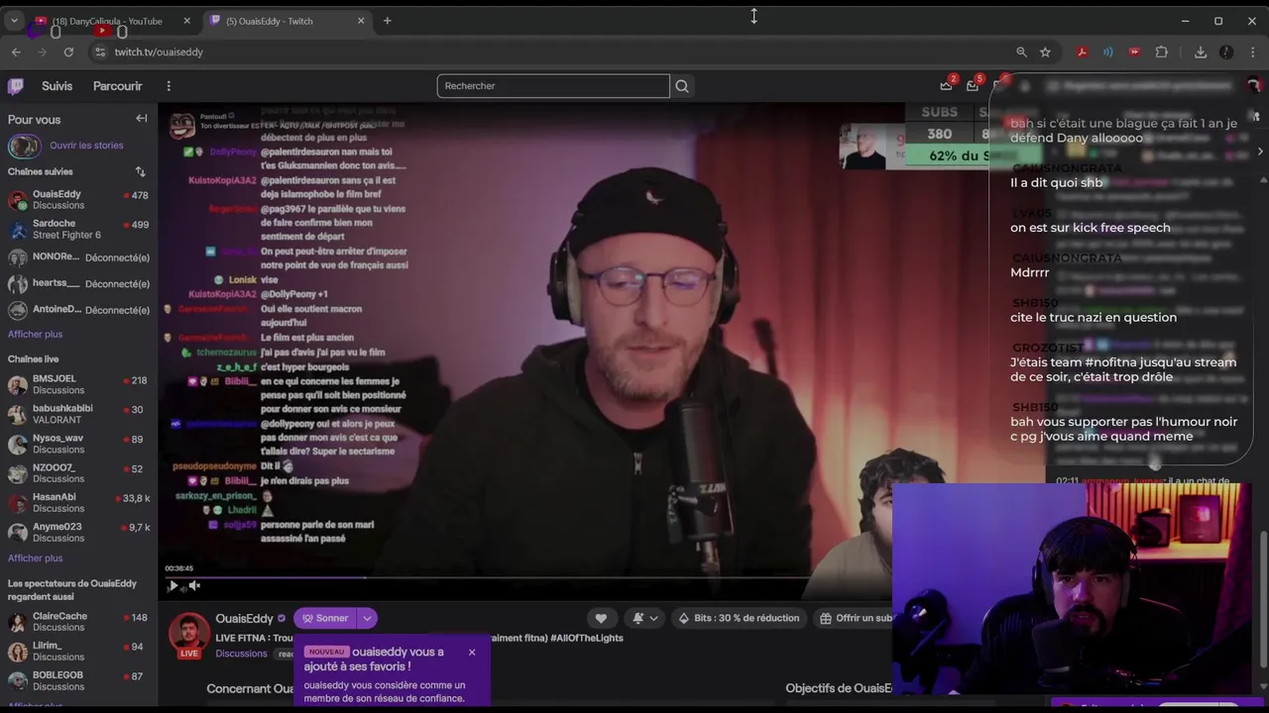Viewport: 1269px width, 713px height.
Task: Click the blue sound-wave extension icon
Action: [x=1108, y=51]
